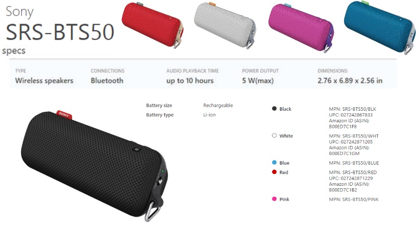Click the up to 10 hours value
The width and height of the screenshot is (419, 228).
(x=190, y=81)
